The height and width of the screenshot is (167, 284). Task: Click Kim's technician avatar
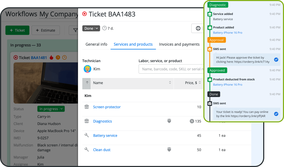[87, 69]
